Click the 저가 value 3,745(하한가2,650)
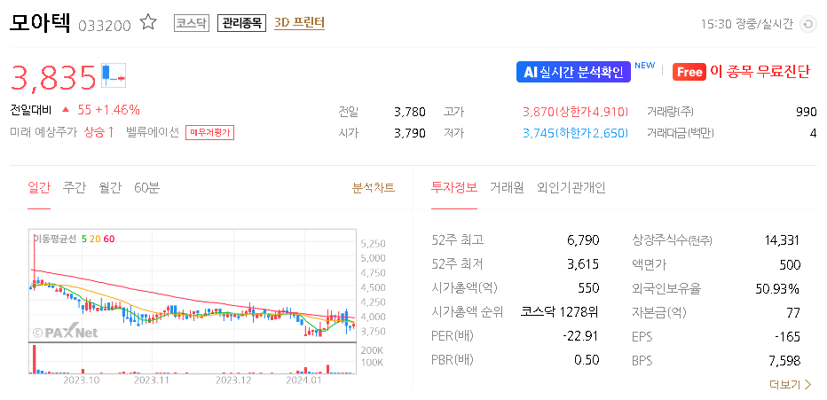The width and height of the screenshot is (827, 400). click(x=575, y=133)
